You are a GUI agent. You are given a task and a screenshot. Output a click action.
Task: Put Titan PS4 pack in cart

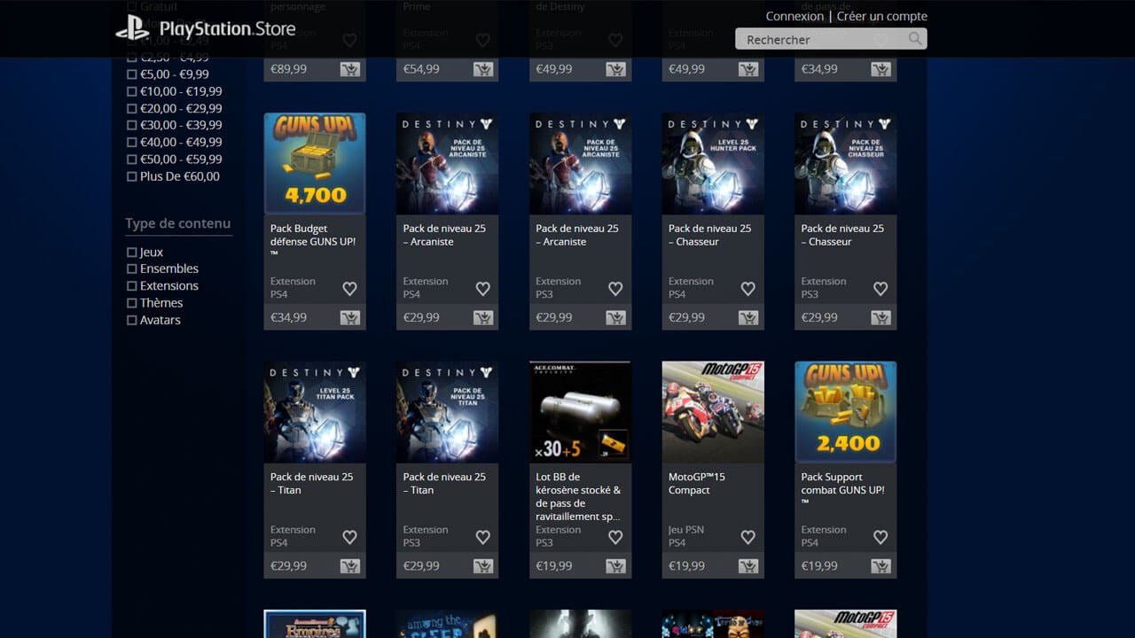350,565
